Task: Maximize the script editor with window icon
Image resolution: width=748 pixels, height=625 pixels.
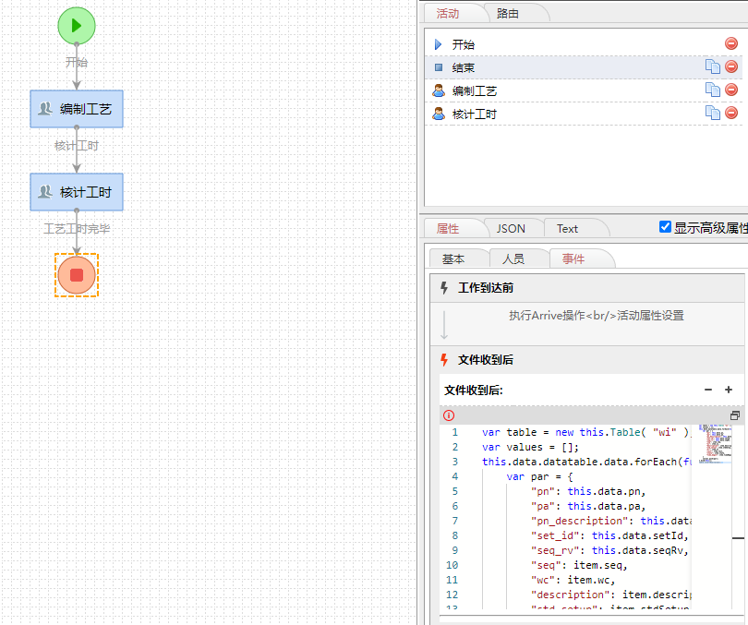Action: tap(735, 415)
